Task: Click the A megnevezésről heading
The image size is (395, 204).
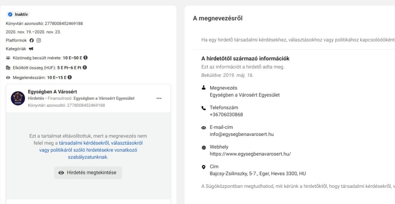Action: tap(218, 18)
